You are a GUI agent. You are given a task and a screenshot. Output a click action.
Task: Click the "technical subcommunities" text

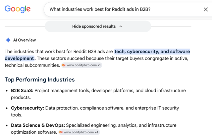(x=32, y=65)
